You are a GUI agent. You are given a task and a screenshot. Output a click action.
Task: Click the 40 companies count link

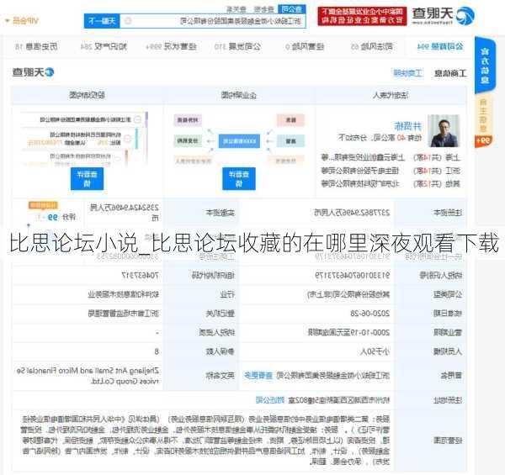point(401,138)
